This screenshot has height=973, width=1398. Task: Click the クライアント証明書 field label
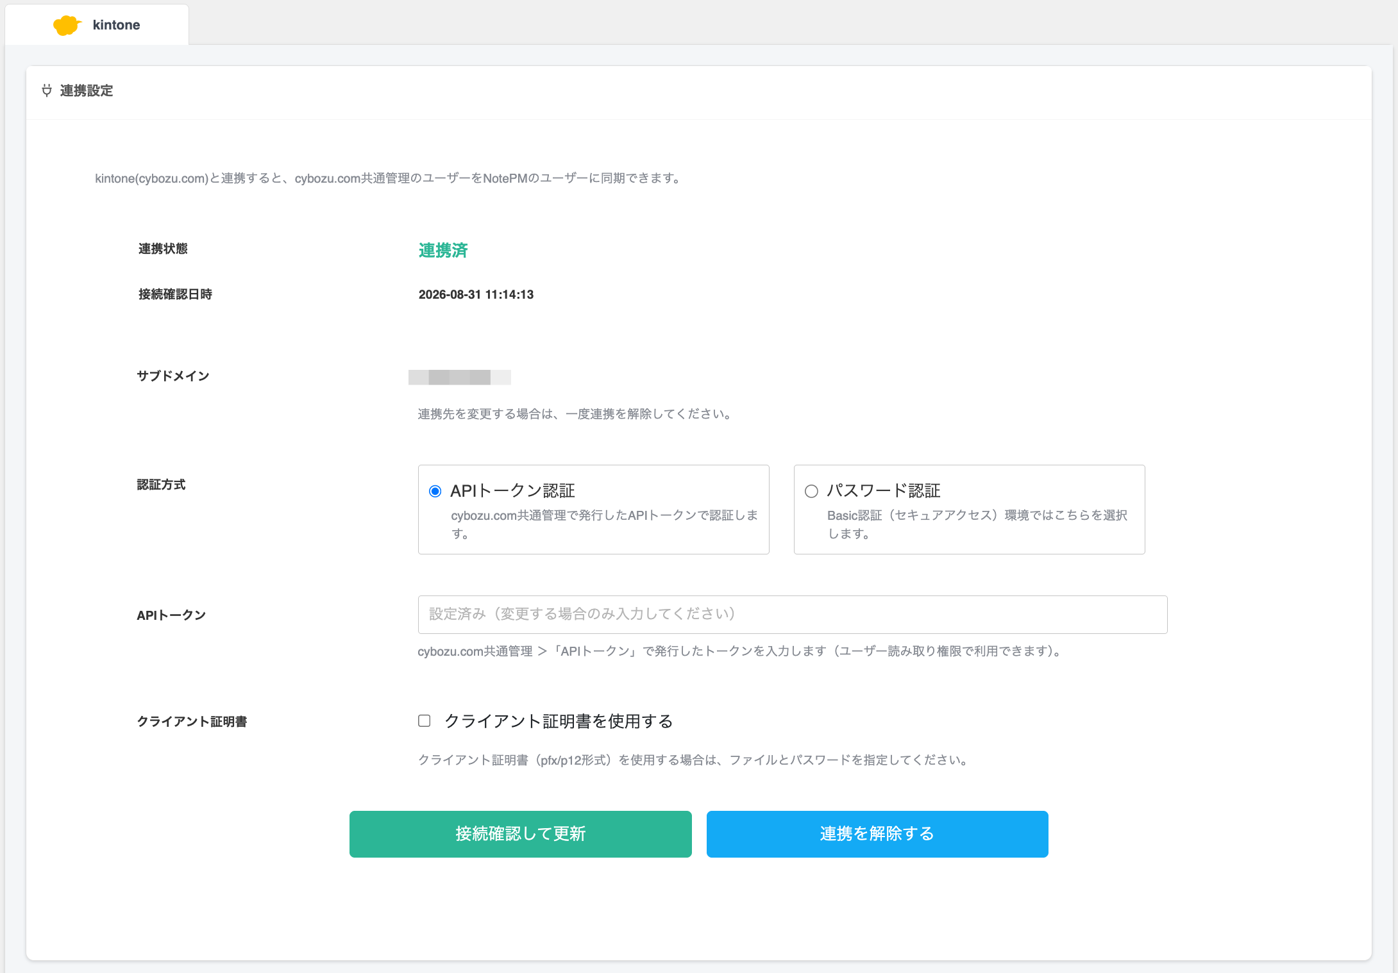(x=192, y=722)
